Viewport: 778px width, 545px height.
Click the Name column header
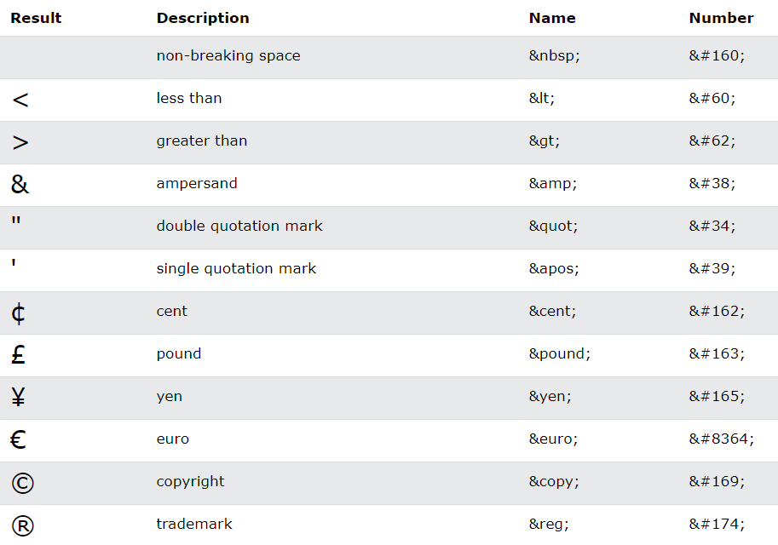coord(552,18)
